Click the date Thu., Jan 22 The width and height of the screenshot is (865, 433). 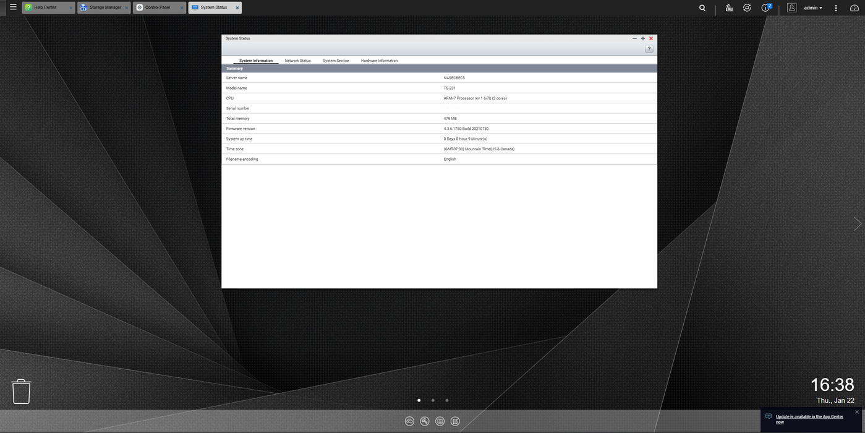(x=835, y=401)
